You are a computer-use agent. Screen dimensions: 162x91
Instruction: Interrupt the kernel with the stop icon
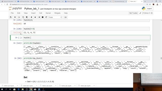43,17
